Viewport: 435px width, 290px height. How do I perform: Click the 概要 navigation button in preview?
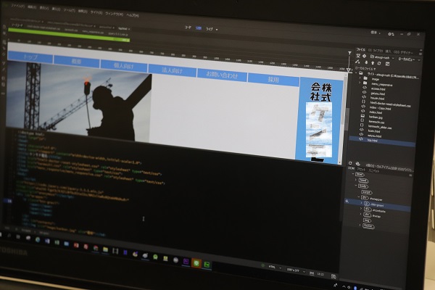coord(77,62)
